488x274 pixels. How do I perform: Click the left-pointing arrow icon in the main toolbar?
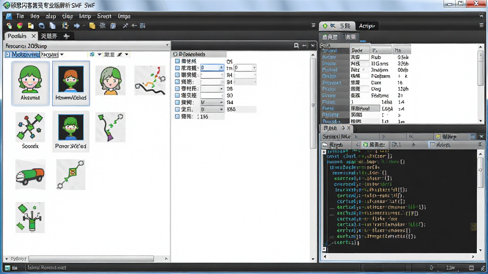134,26
